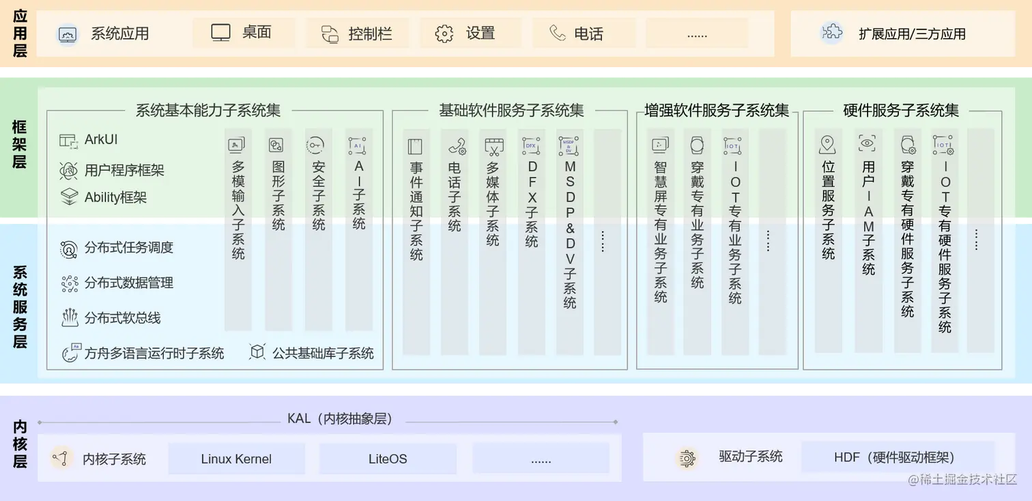
Task: Click the 分布式软总线 text
Action: (123, 318)
